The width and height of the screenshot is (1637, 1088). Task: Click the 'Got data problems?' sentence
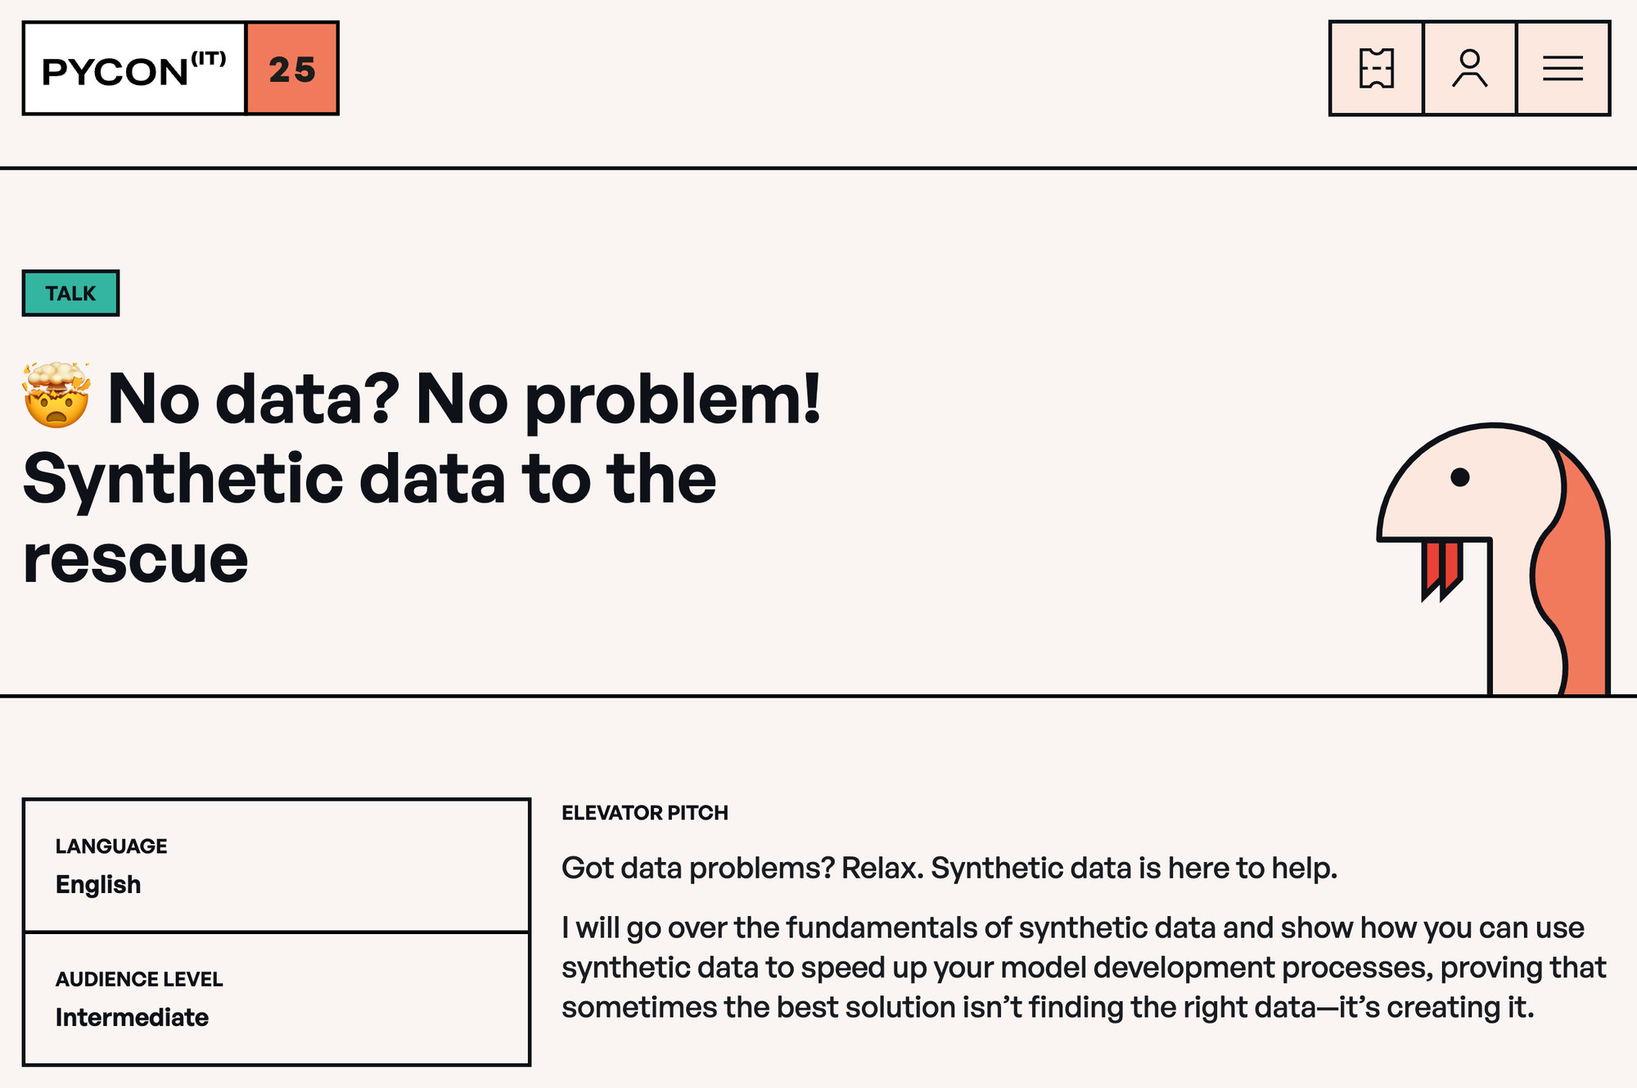coord(949,868)
